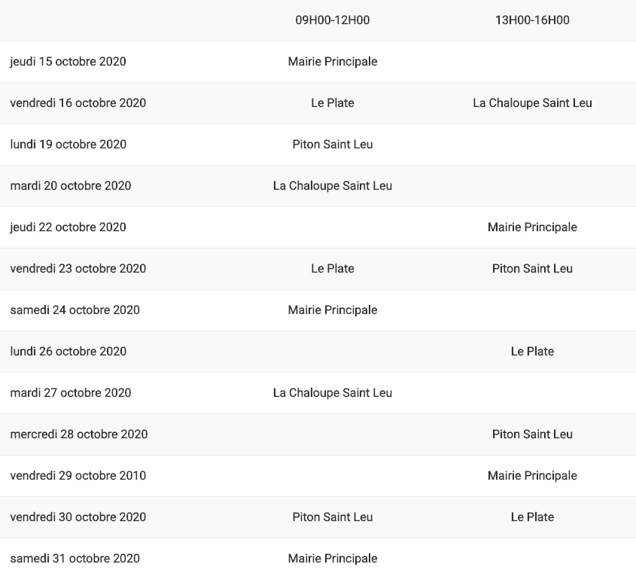Click Le Plate on vendredi 23 octobre

(x=332, y=269)
